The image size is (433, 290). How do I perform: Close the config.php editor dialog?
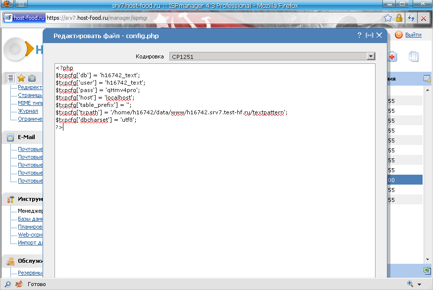[x=379, y=35]
